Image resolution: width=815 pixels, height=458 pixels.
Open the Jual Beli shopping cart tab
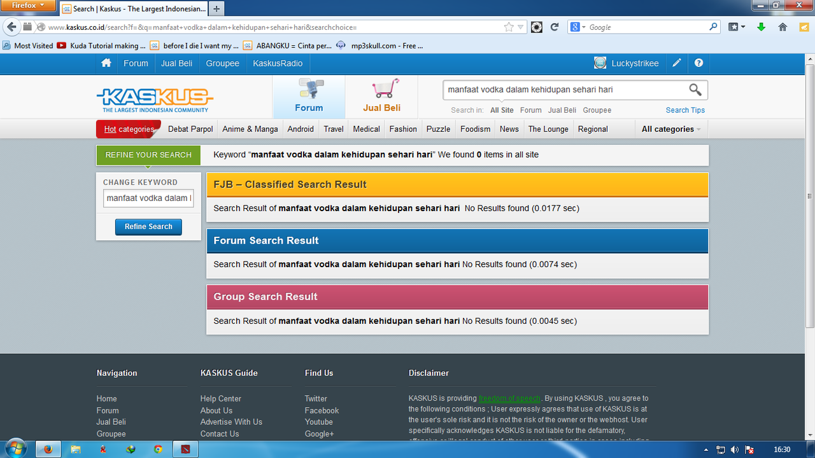pos(382,96)
